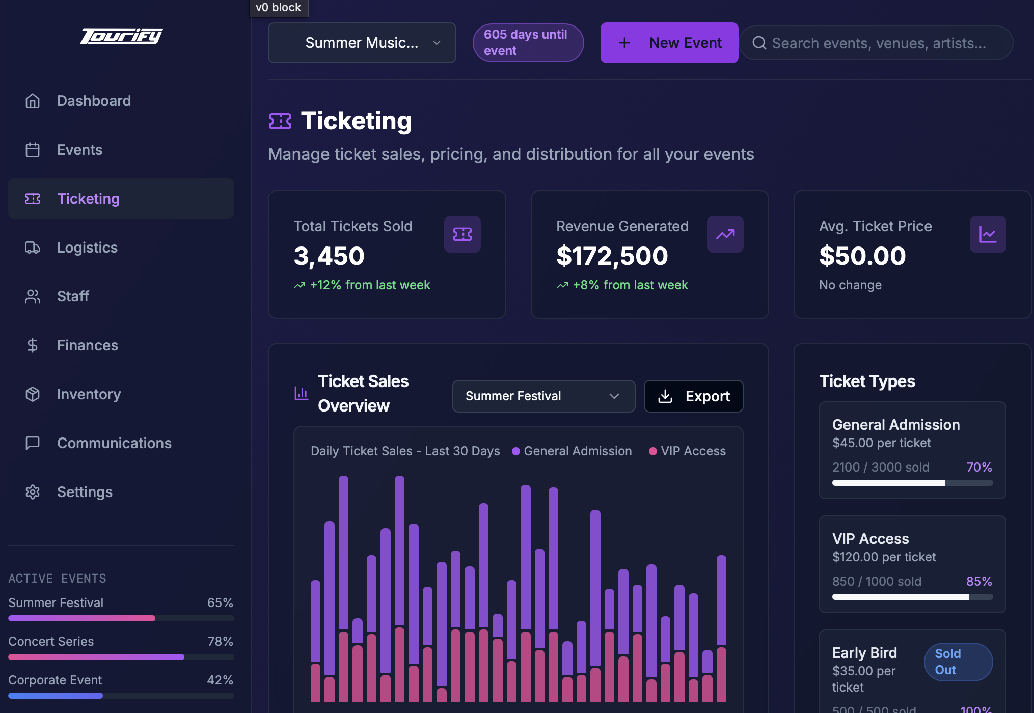Click the 605 days until event badge
Viewport: 1034px width, 713px height.
(528, 43)
